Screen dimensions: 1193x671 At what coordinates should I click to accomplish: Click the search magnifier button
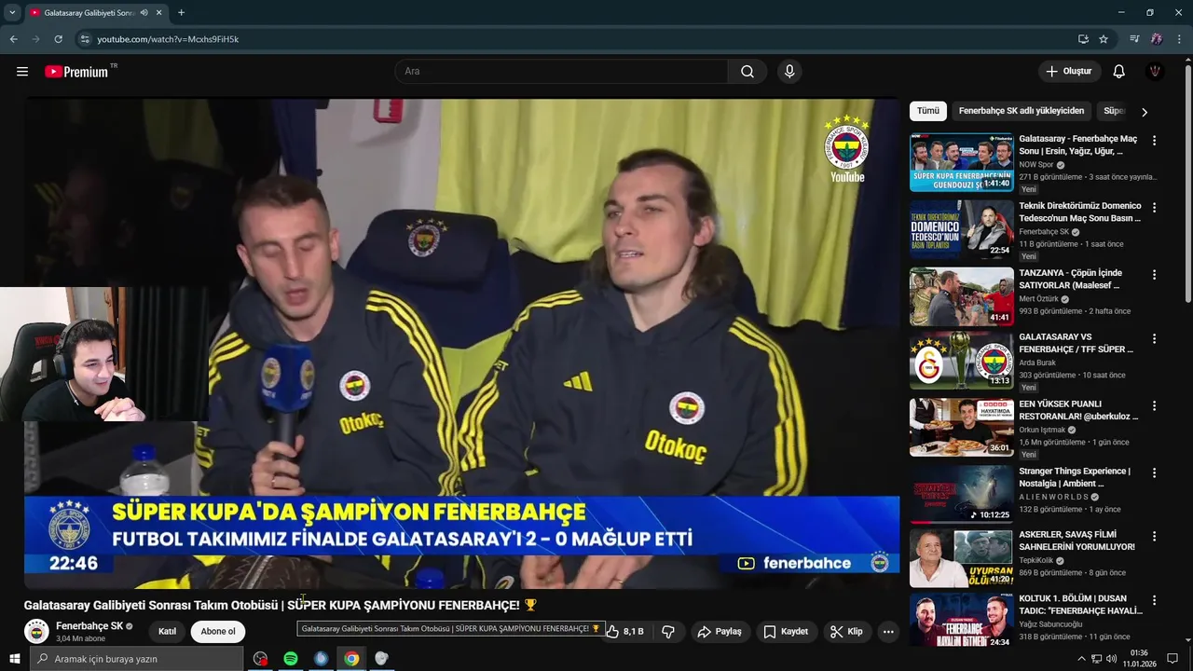[747, 72]
